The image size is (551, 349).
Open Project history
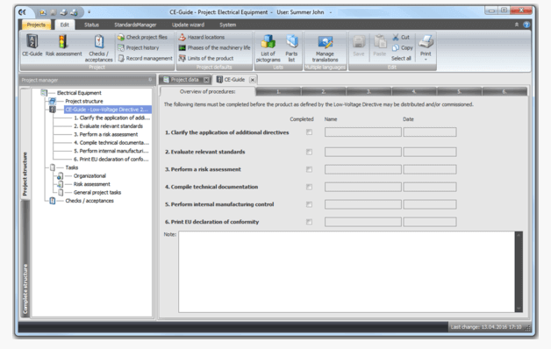click(138, 47)
